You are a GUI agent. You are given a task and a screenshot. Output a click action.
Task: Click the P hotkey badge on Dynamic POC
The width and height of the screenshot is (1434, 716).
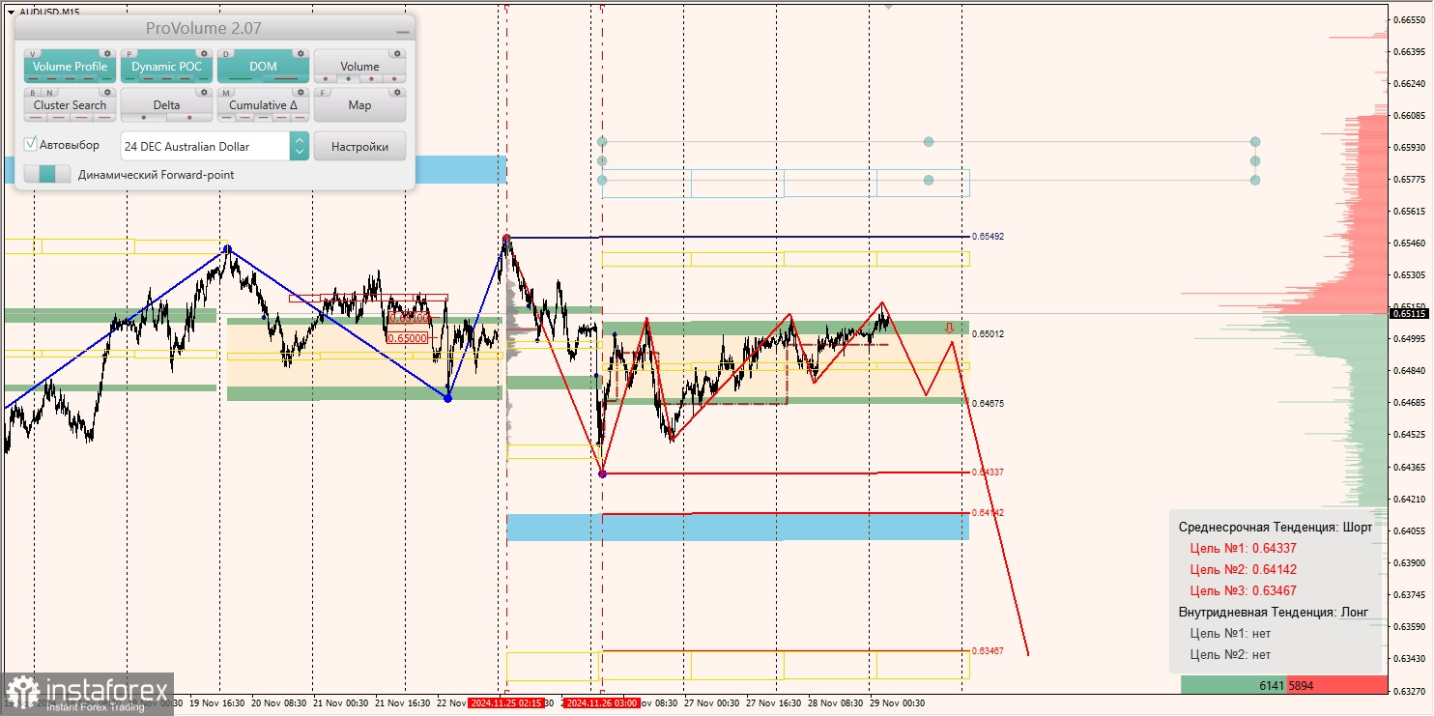130,54
